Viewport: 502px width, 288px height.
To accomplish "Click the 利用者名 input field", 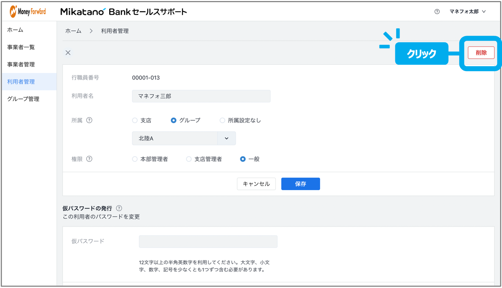I will 201,96.
